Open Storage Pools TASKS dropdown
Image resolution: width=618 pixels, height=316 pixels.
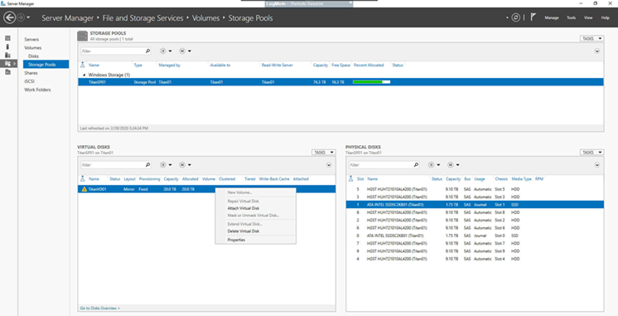[591, 39]
